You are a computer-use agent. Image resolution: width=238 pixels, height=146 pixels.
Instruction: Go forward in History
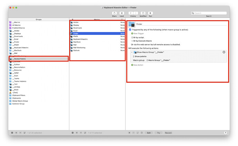click(136, 13)
